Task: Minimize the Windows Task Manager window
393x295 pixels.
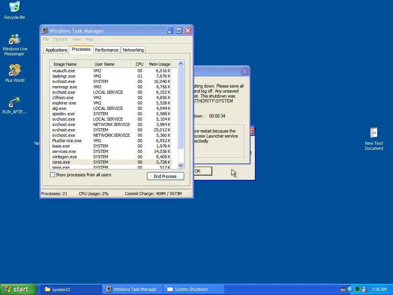Action: (170, 31)
